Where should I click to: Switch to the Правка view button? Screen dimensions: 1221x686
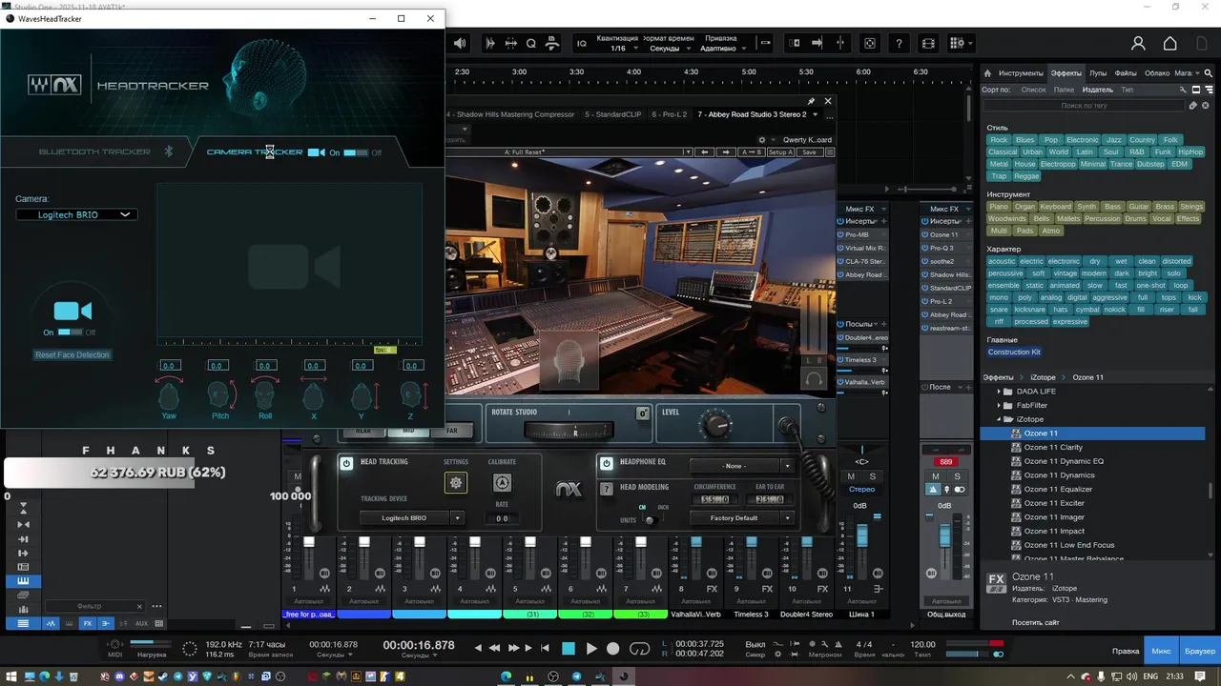click(1126, 651)
